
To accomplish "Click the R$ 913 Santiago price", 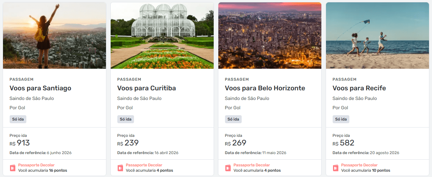I will coord(20,143).
